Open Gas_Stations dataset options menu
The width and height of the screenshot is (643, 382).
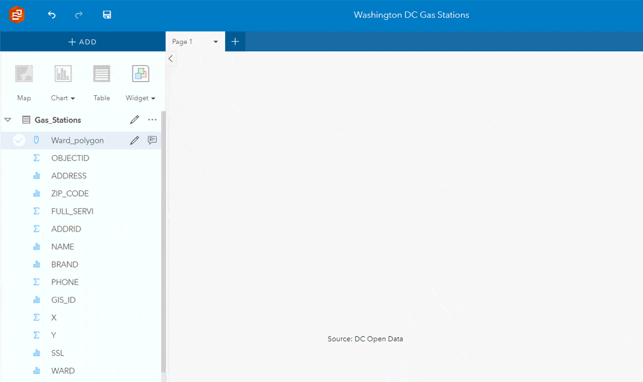152,120
